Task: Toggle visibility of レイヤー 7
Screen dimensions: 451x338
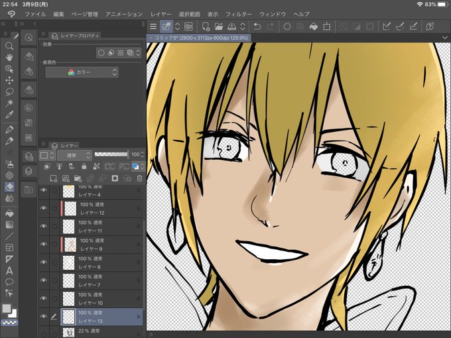Action: pyautogui.click(x=44, y=280)
